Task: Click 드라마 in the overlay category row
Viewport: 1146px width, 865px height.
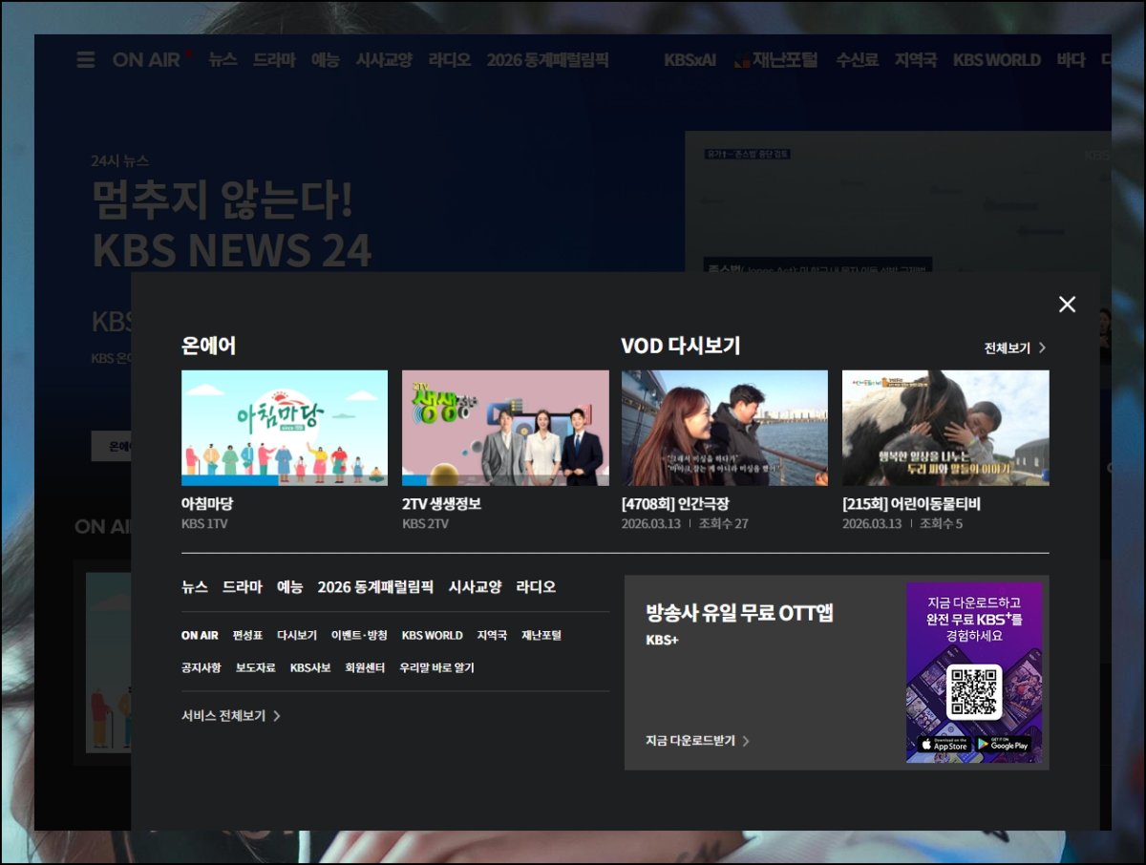Action: 243,587
